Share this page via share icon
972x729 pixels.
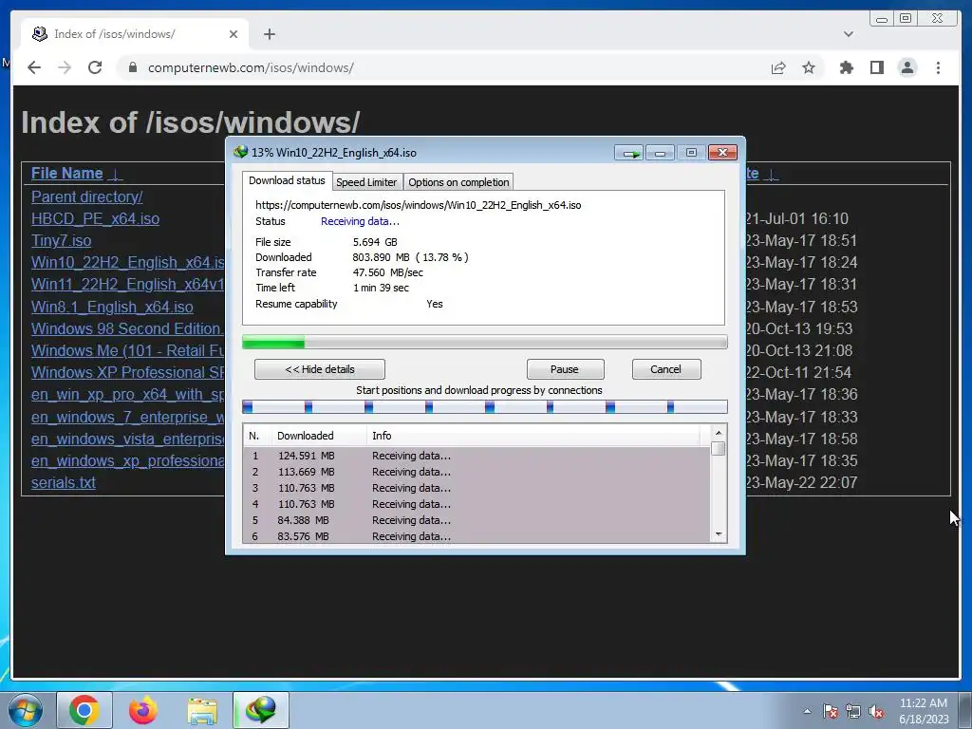tap(778, 67)
